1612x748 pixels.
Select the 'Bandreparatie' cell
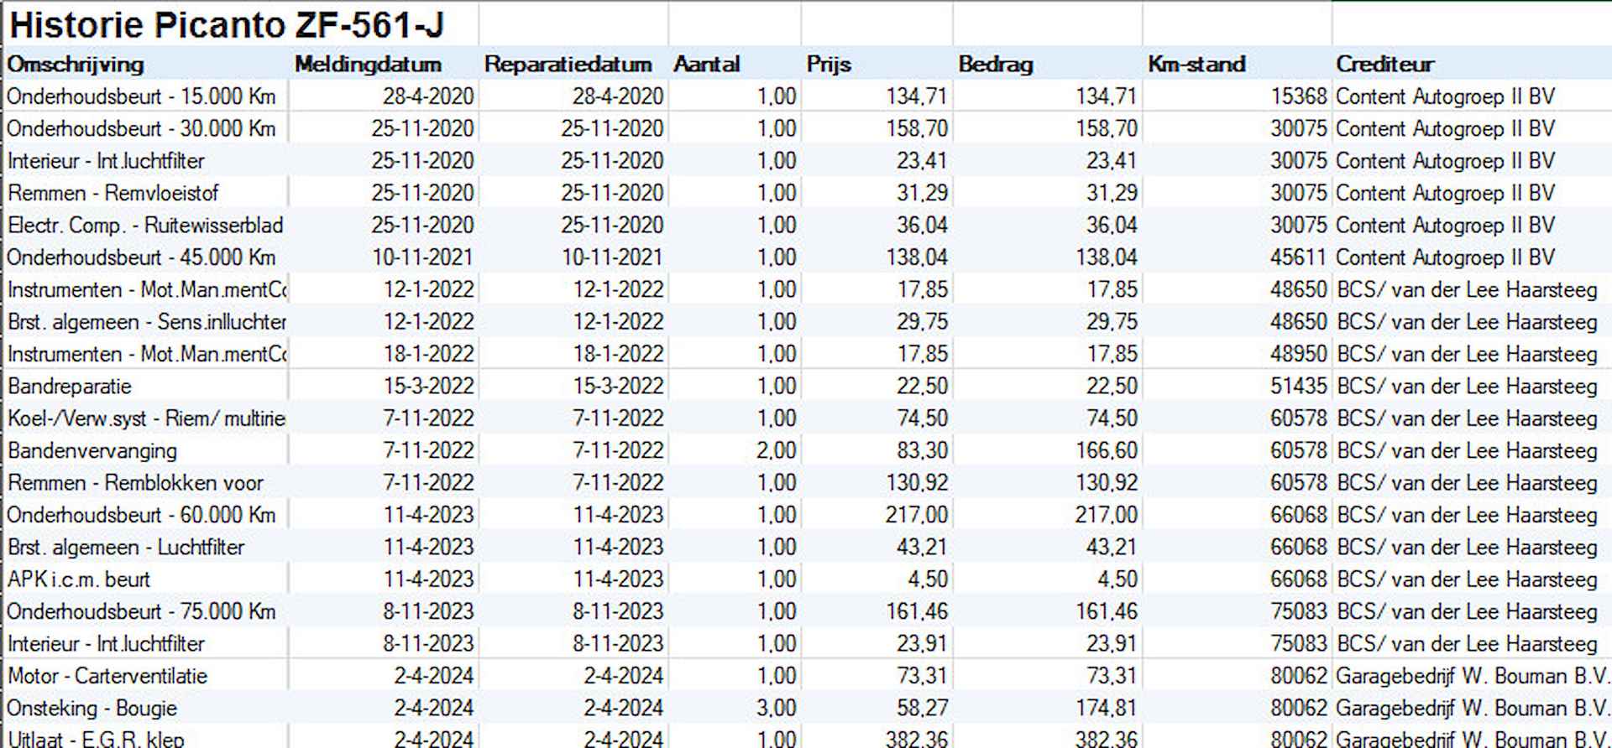[x=146, y=386]
